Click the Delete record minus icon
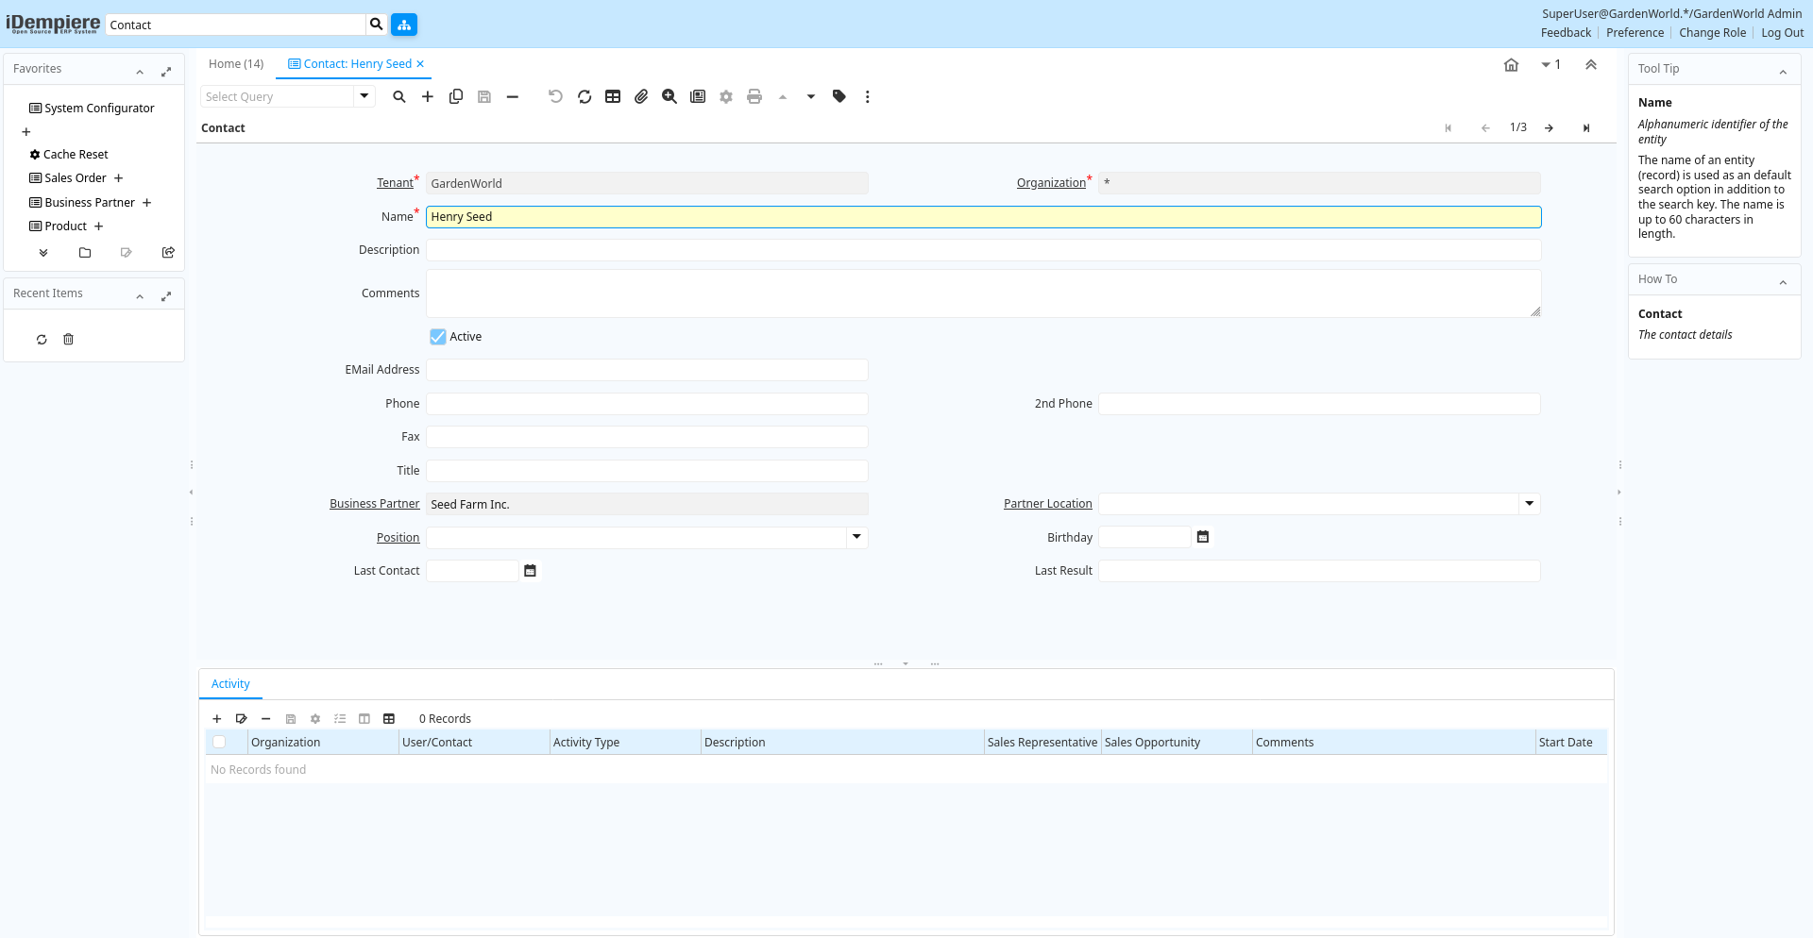The width and height of the screenshot is (1813, 938). point(513,96)
